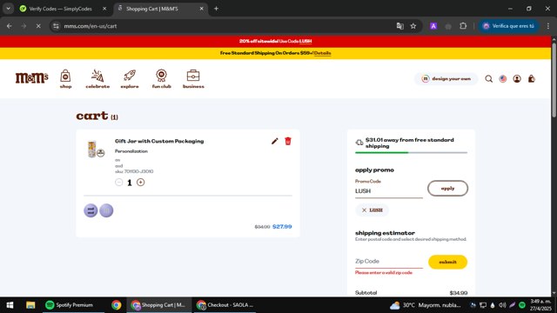Click the Gift Jar product thumbnail

(96, 149)
